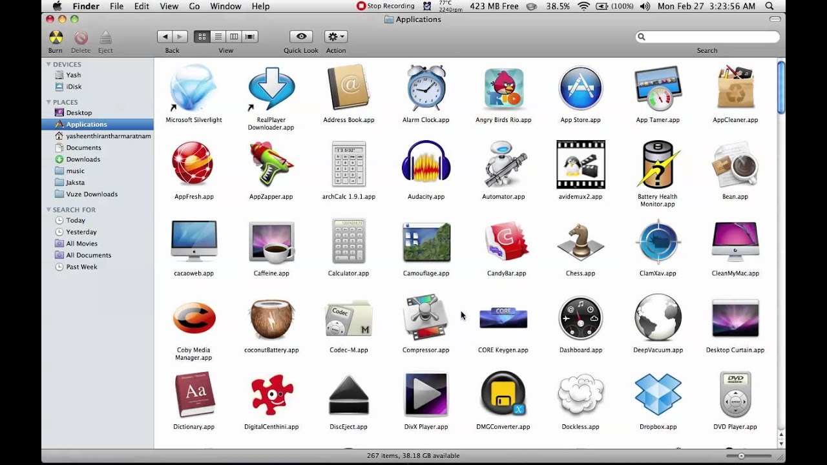Click the App Store.app icon
This screenshot has width=827, height=465.
tap(580, 88)
